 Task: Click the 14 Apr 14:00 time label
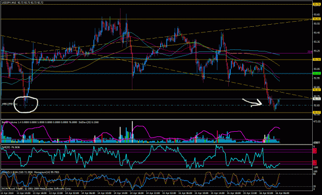(x=121, y=193)
